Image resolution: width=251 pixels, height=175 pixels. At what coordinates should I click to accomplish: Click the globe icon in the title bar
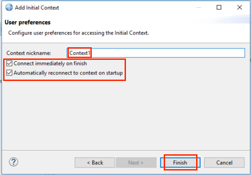[x=9, y=8]
